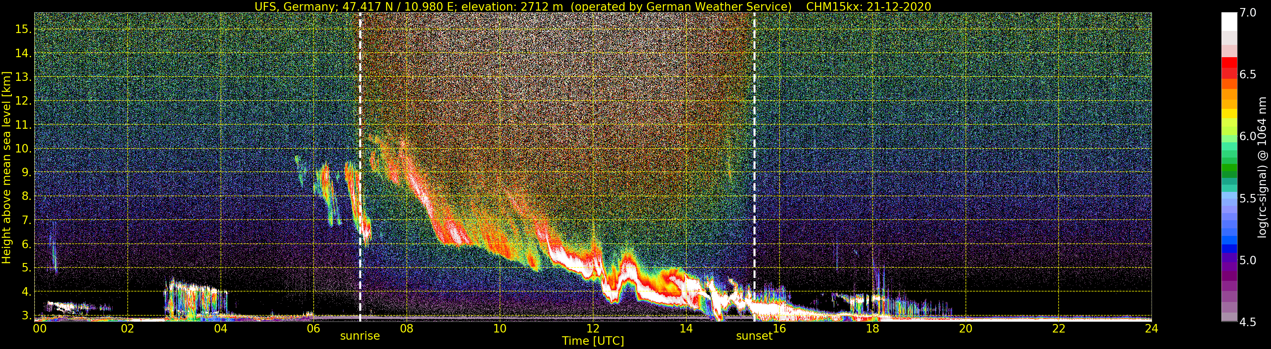Click height tick label '8.'
Screen dimensions: 1271x349
point(26,197)
